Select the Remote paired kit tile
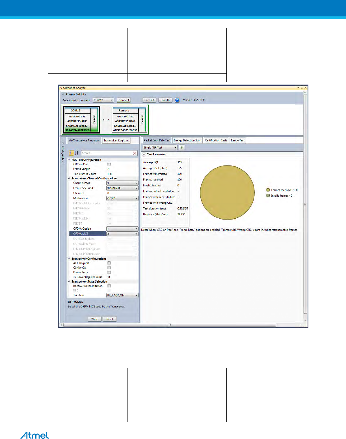Viewport: 346px width, 439px height. (x=129, y=120)
